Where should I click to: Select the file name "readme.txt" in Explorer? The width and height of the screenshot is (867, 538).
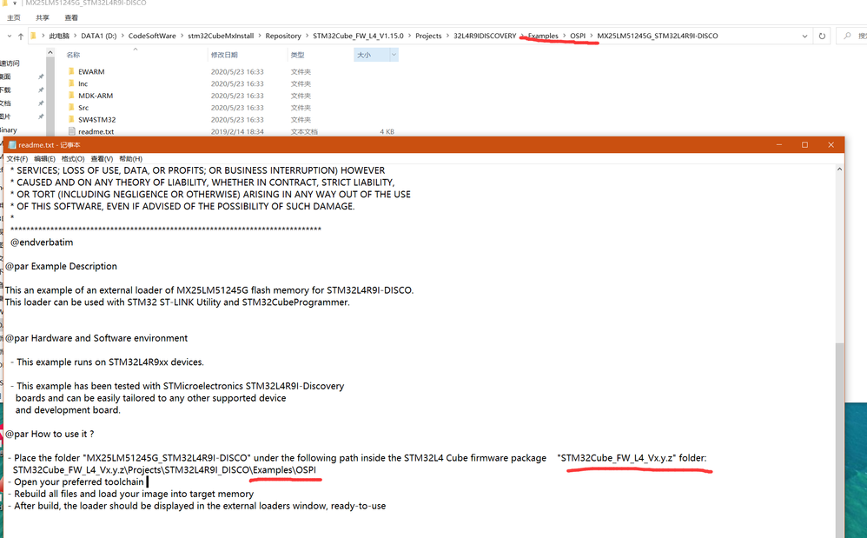pyautogui.click(x=96, y=131)
